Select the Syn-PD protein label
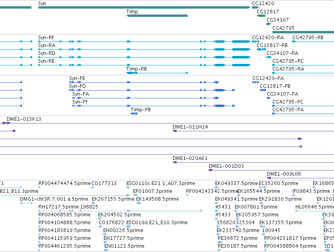 [78, 86]
